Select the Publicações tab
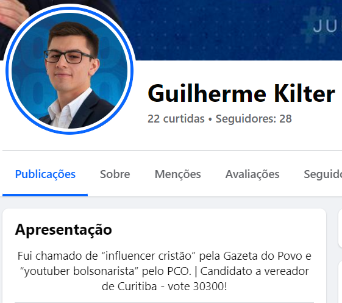342x303 pixels. coord(45,174)
